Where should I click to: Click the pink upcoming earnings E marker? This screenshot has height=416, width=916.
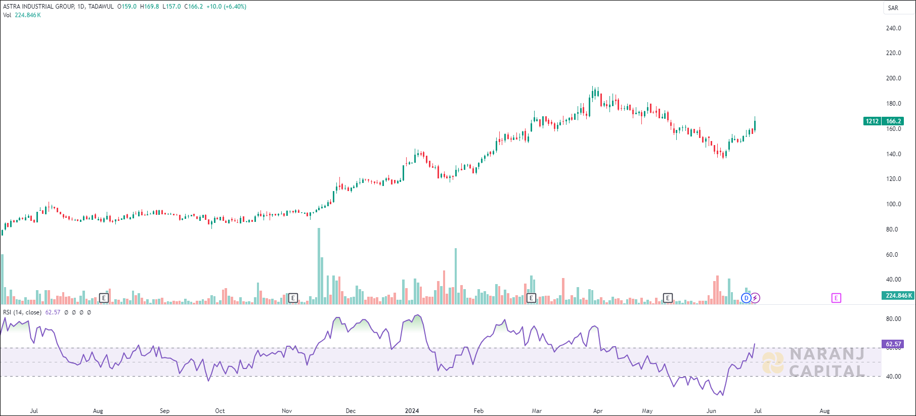(836, 298)
